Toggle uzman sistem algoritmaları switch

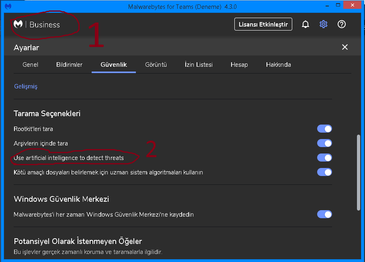tap(324, 172)
